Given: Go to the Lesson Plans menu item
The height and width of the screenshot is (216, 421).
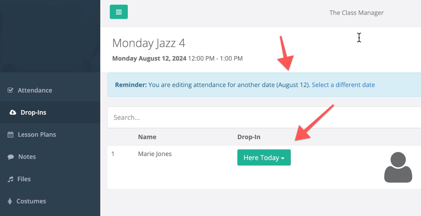Looking at the screenshot, I should pyautogui.click(x=37, y=135).
